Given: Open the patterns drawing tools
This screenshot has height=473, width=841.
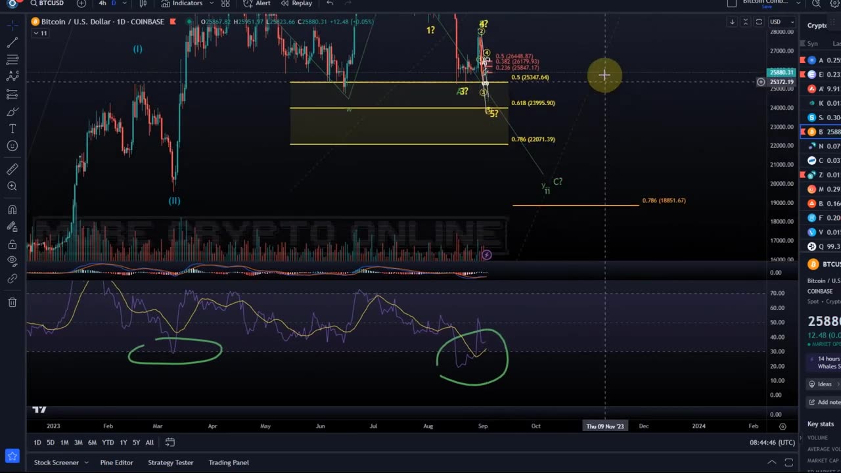Looking at the screenshot, I should [x=12, y=77].
